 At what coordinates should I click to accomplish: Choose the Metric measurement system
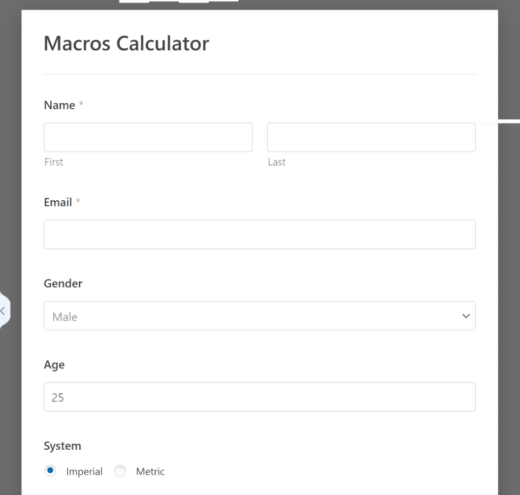[x=120, y=471]
